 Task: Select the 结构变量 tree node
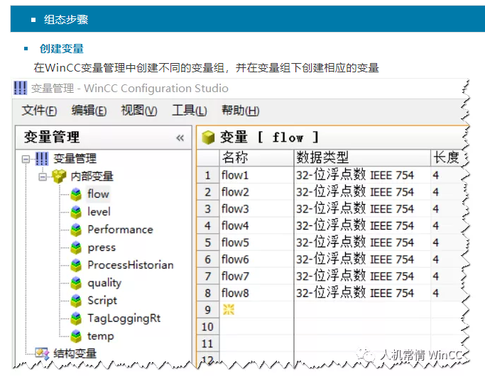[75, 353]
